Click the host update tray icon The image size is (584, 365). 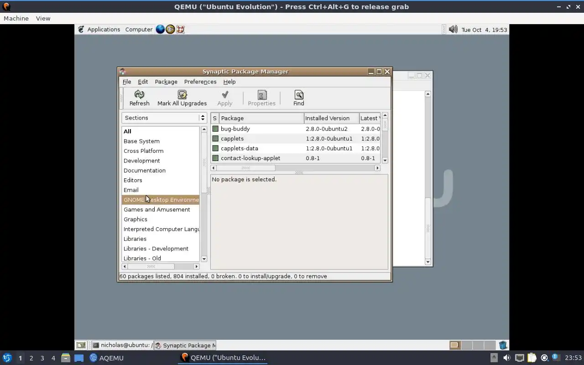(x=544, y=358)
